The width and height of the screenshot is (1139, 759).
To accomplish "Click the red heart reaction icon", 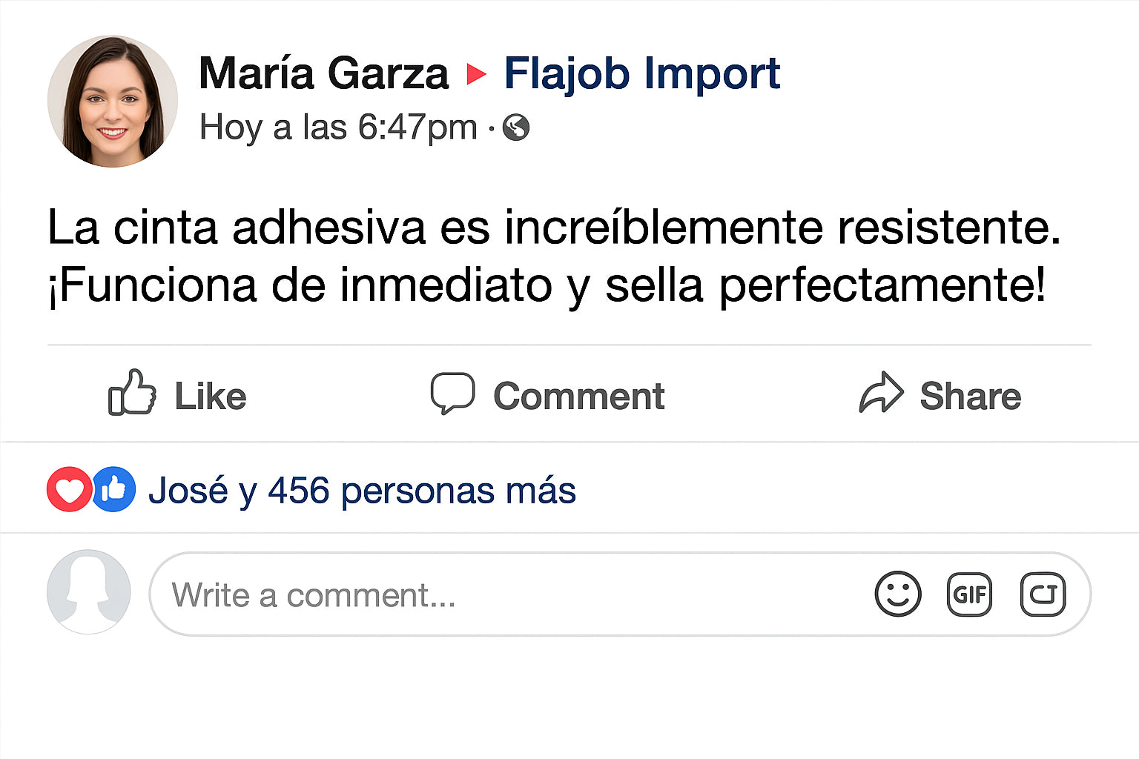I will [69, 490].
